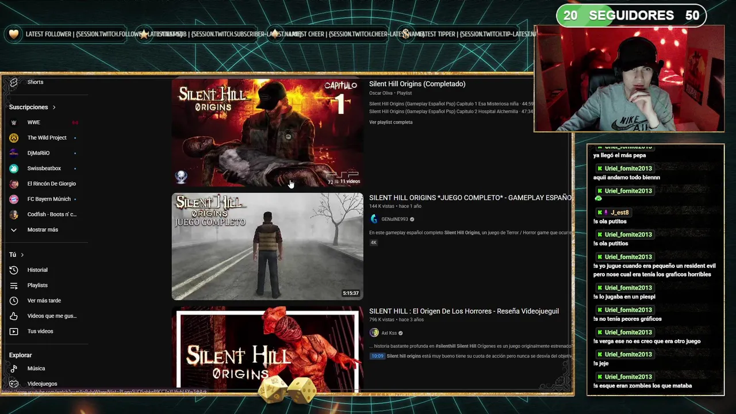Open the Ver más tarde clock icon
The width and height of the screenshot is (736, 414).
point(14,301)
